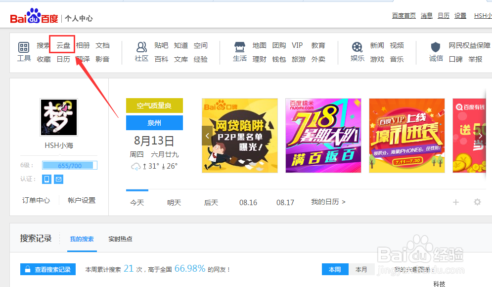Screen dimensions: 492x287
Task: Open 经验 Jingyan link
Action: (200, 59)
